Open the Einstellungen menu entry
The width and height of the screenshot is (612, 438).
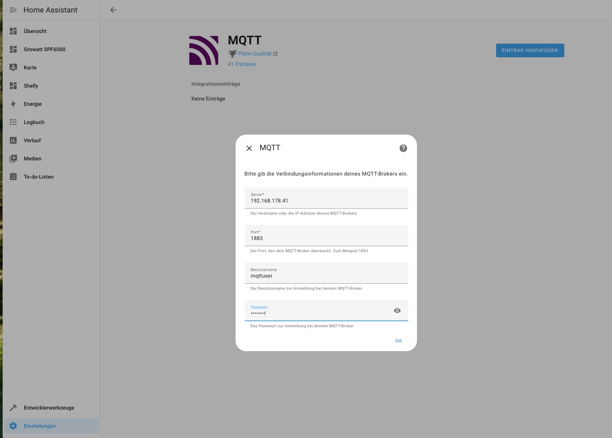51,426
